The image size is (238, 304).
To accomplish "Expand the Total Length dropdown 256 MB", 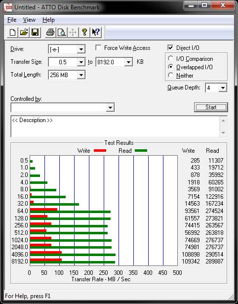I will 81,75.
